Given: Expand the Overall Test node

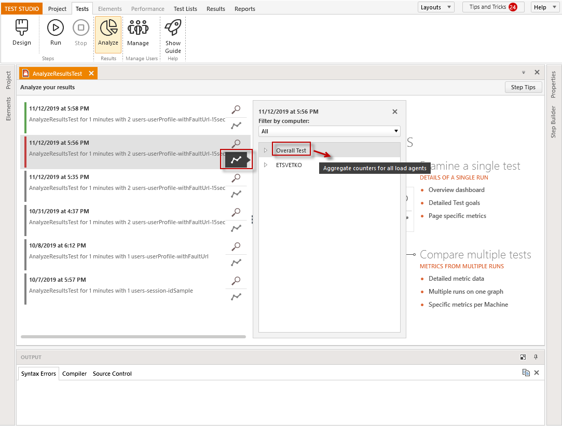Looking at the screenshot, I should click(x=266, y=150).
